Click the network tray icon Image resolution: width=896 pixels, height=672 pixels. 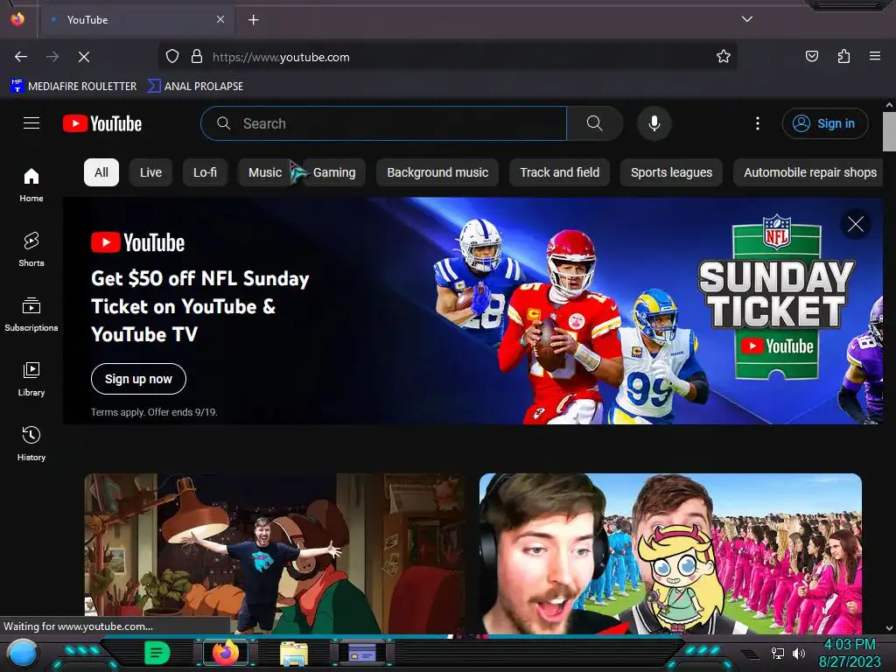(x=778, y=653)
